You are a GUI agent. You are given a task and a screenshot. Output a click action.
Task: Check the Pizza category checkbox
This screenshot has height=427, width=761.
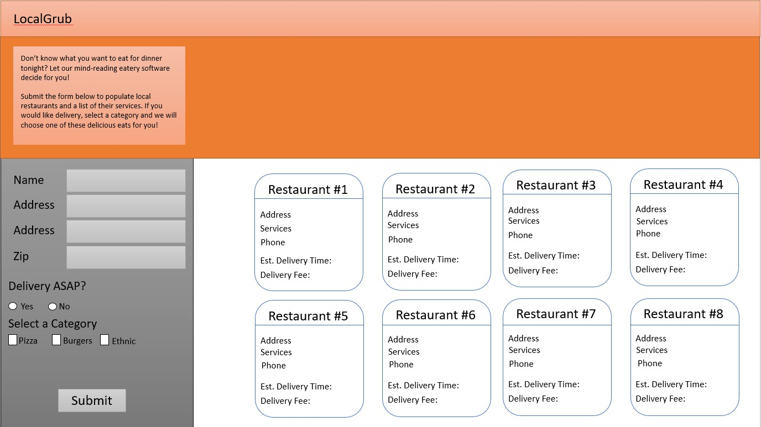12,339
